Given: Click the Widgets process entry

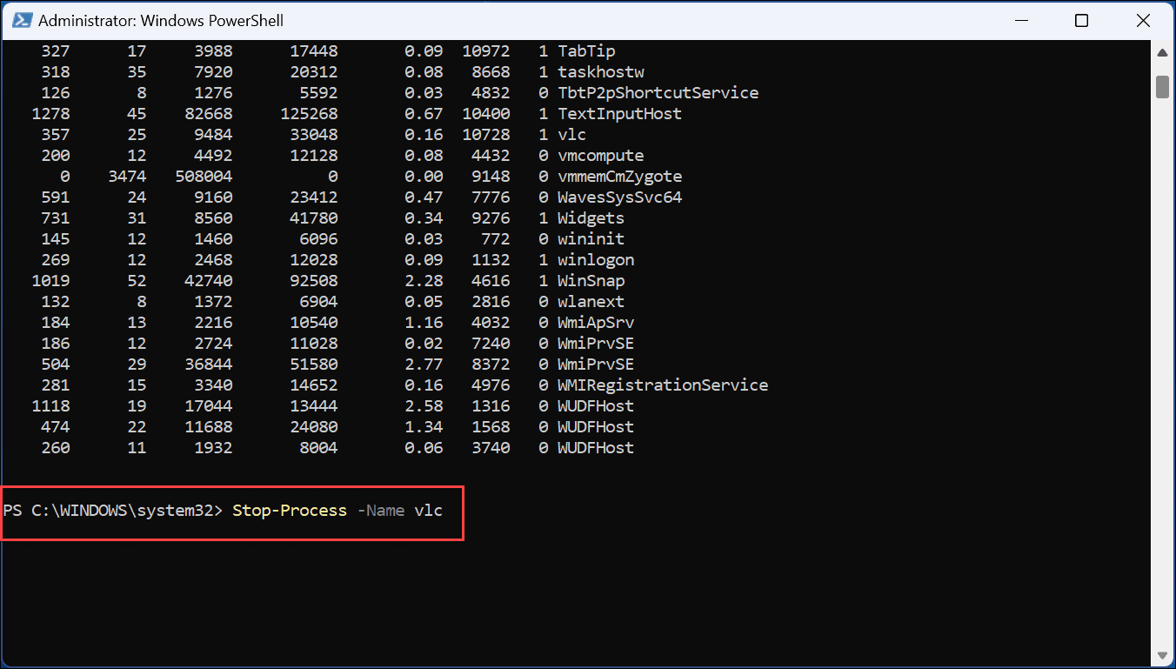Looking at the screenshot, I should point(590,217).
